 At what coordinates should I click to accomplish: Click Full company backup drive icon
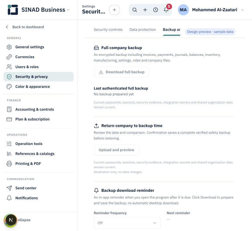(96, 48)
